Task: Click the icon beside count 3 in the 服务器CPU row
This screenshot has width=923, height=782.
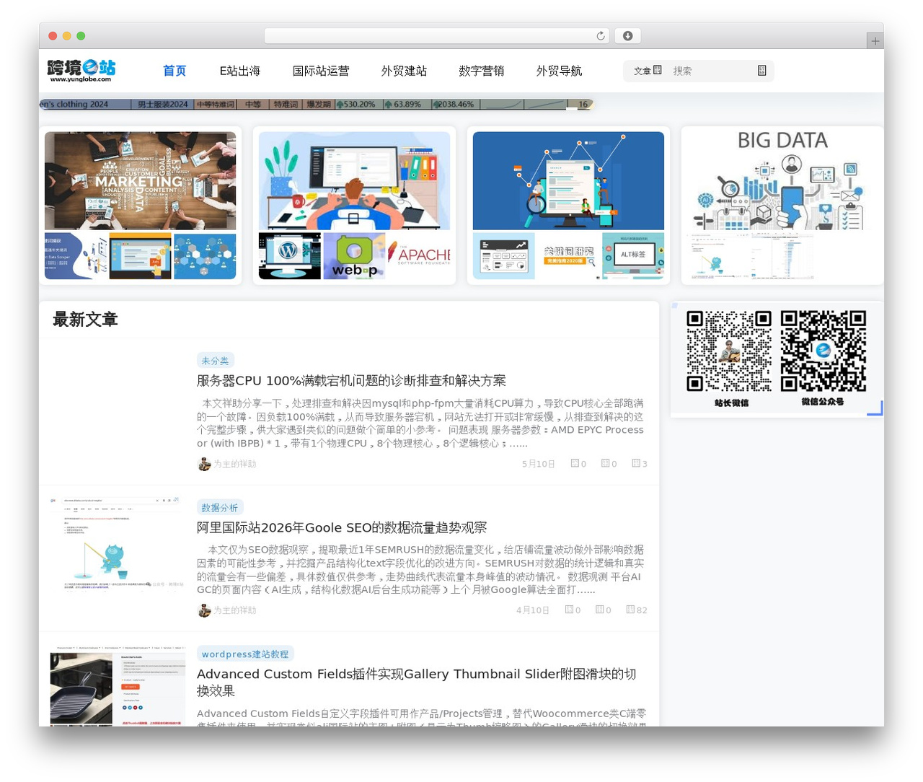Action: [636, 463]
